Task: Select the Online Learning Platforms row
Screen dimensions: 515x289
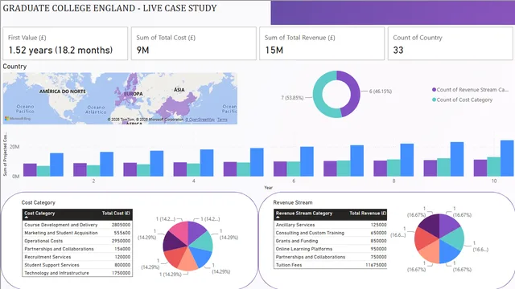Action: coord(331,249)
